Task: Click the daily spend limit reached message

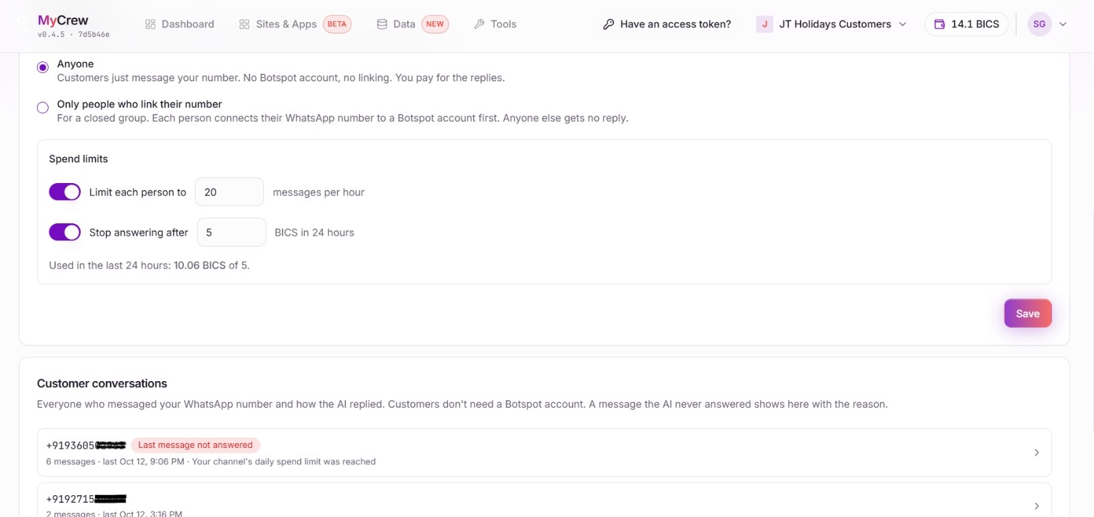Action: (x=284, y=462)
